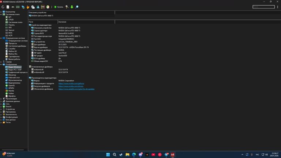Collapse the Отображение tree node
281x158 pixels.
tap(1, 65)
